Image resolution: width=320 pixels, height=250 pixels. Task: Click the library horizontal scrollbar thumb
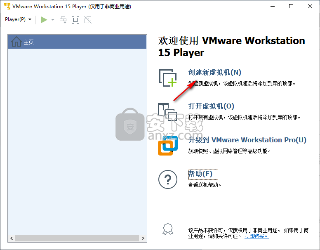tap(77, 238)
